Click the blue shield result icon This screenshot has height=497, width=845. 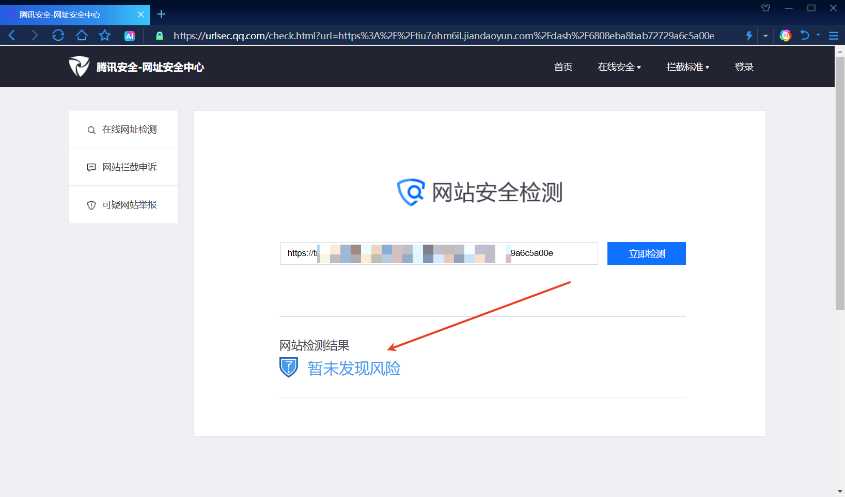click(289, 367)
